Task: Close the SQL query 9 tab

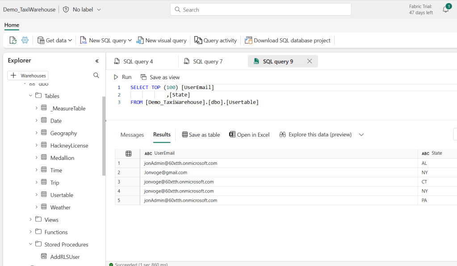Action: (310, 61)
